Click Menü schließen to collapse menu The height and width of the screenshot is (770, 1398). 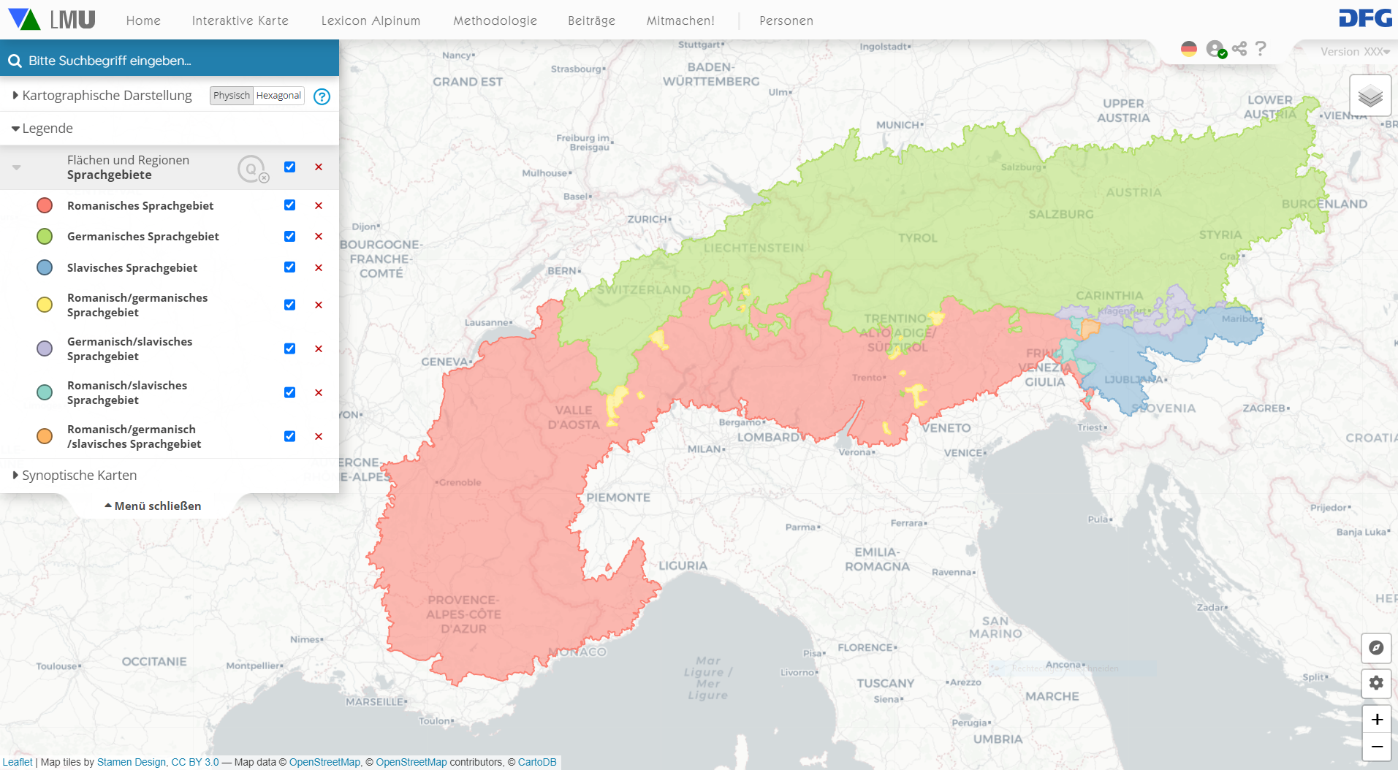coord(153,506)
